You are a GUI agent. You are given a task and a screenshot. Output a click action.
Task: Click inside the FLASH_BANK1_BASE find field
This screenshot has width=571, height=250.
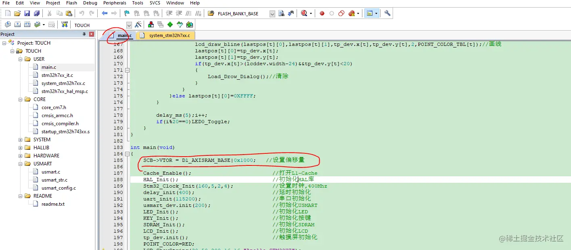tap(242, 14)
